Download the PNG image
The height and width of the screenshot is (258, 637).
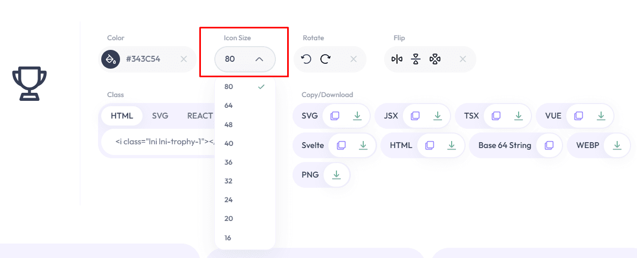tap(336, 175)
